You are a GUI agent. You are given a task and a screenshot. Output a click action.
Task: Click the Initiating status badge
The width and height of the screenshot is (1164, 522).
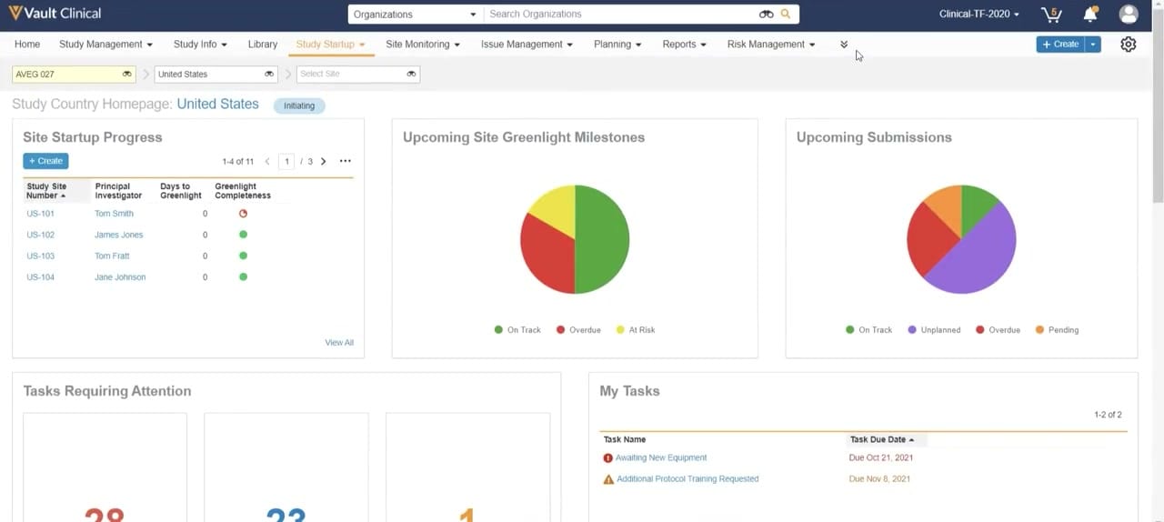coord(299,105)
